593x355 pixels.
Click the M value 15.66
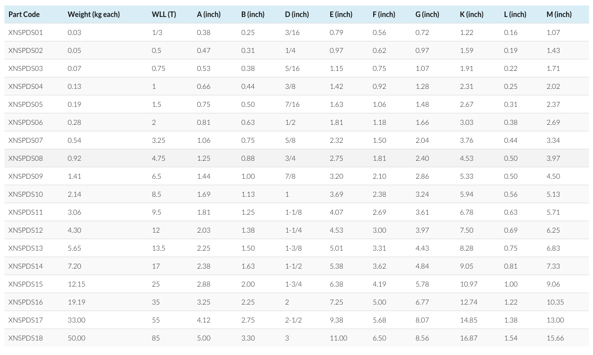555,338
